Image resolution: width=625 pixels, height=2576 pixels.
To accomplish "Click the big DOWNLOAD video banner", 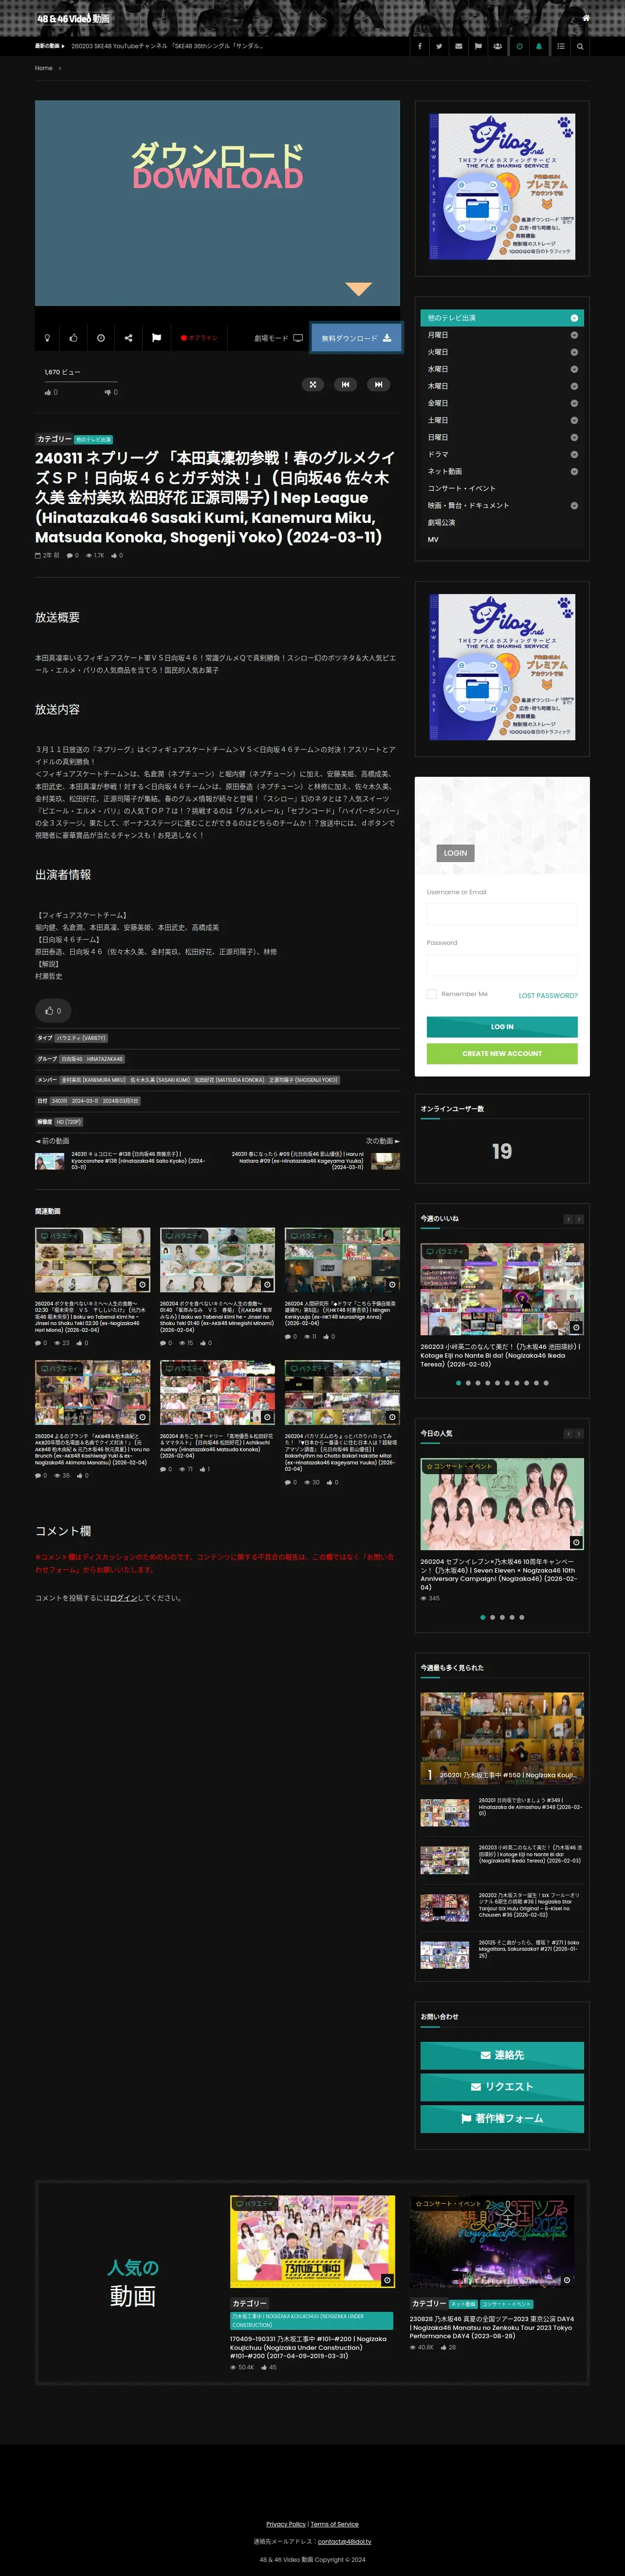I will [x=218, y=203].
